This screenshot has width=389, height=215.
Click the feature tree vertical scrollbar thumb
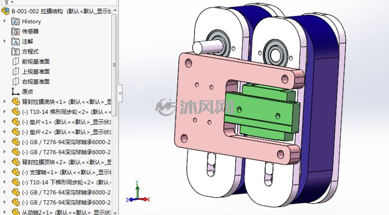pyautogui.click(x=115, y=65)
